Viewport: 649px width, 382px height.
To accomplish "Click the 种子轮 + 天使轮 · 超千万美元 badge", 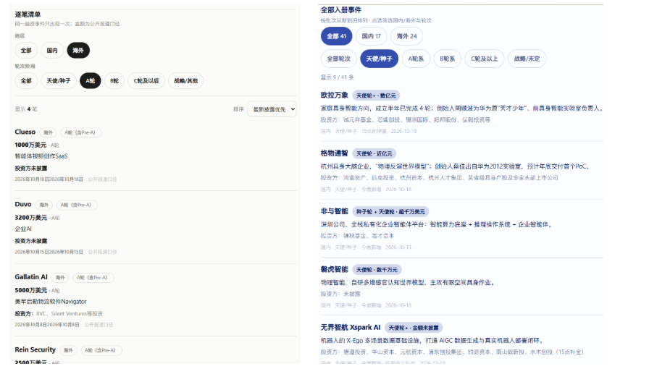I will point(390,212).
